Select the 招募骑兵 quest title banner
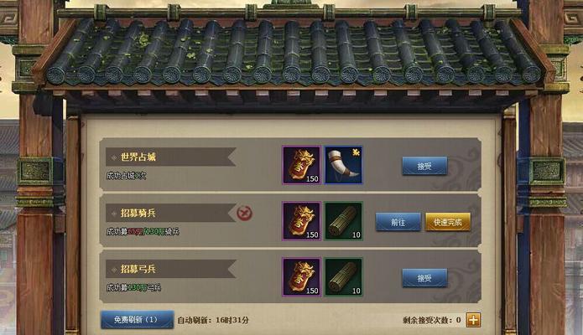The width and height of the screenshot is (583, 335). click(170, 213)
